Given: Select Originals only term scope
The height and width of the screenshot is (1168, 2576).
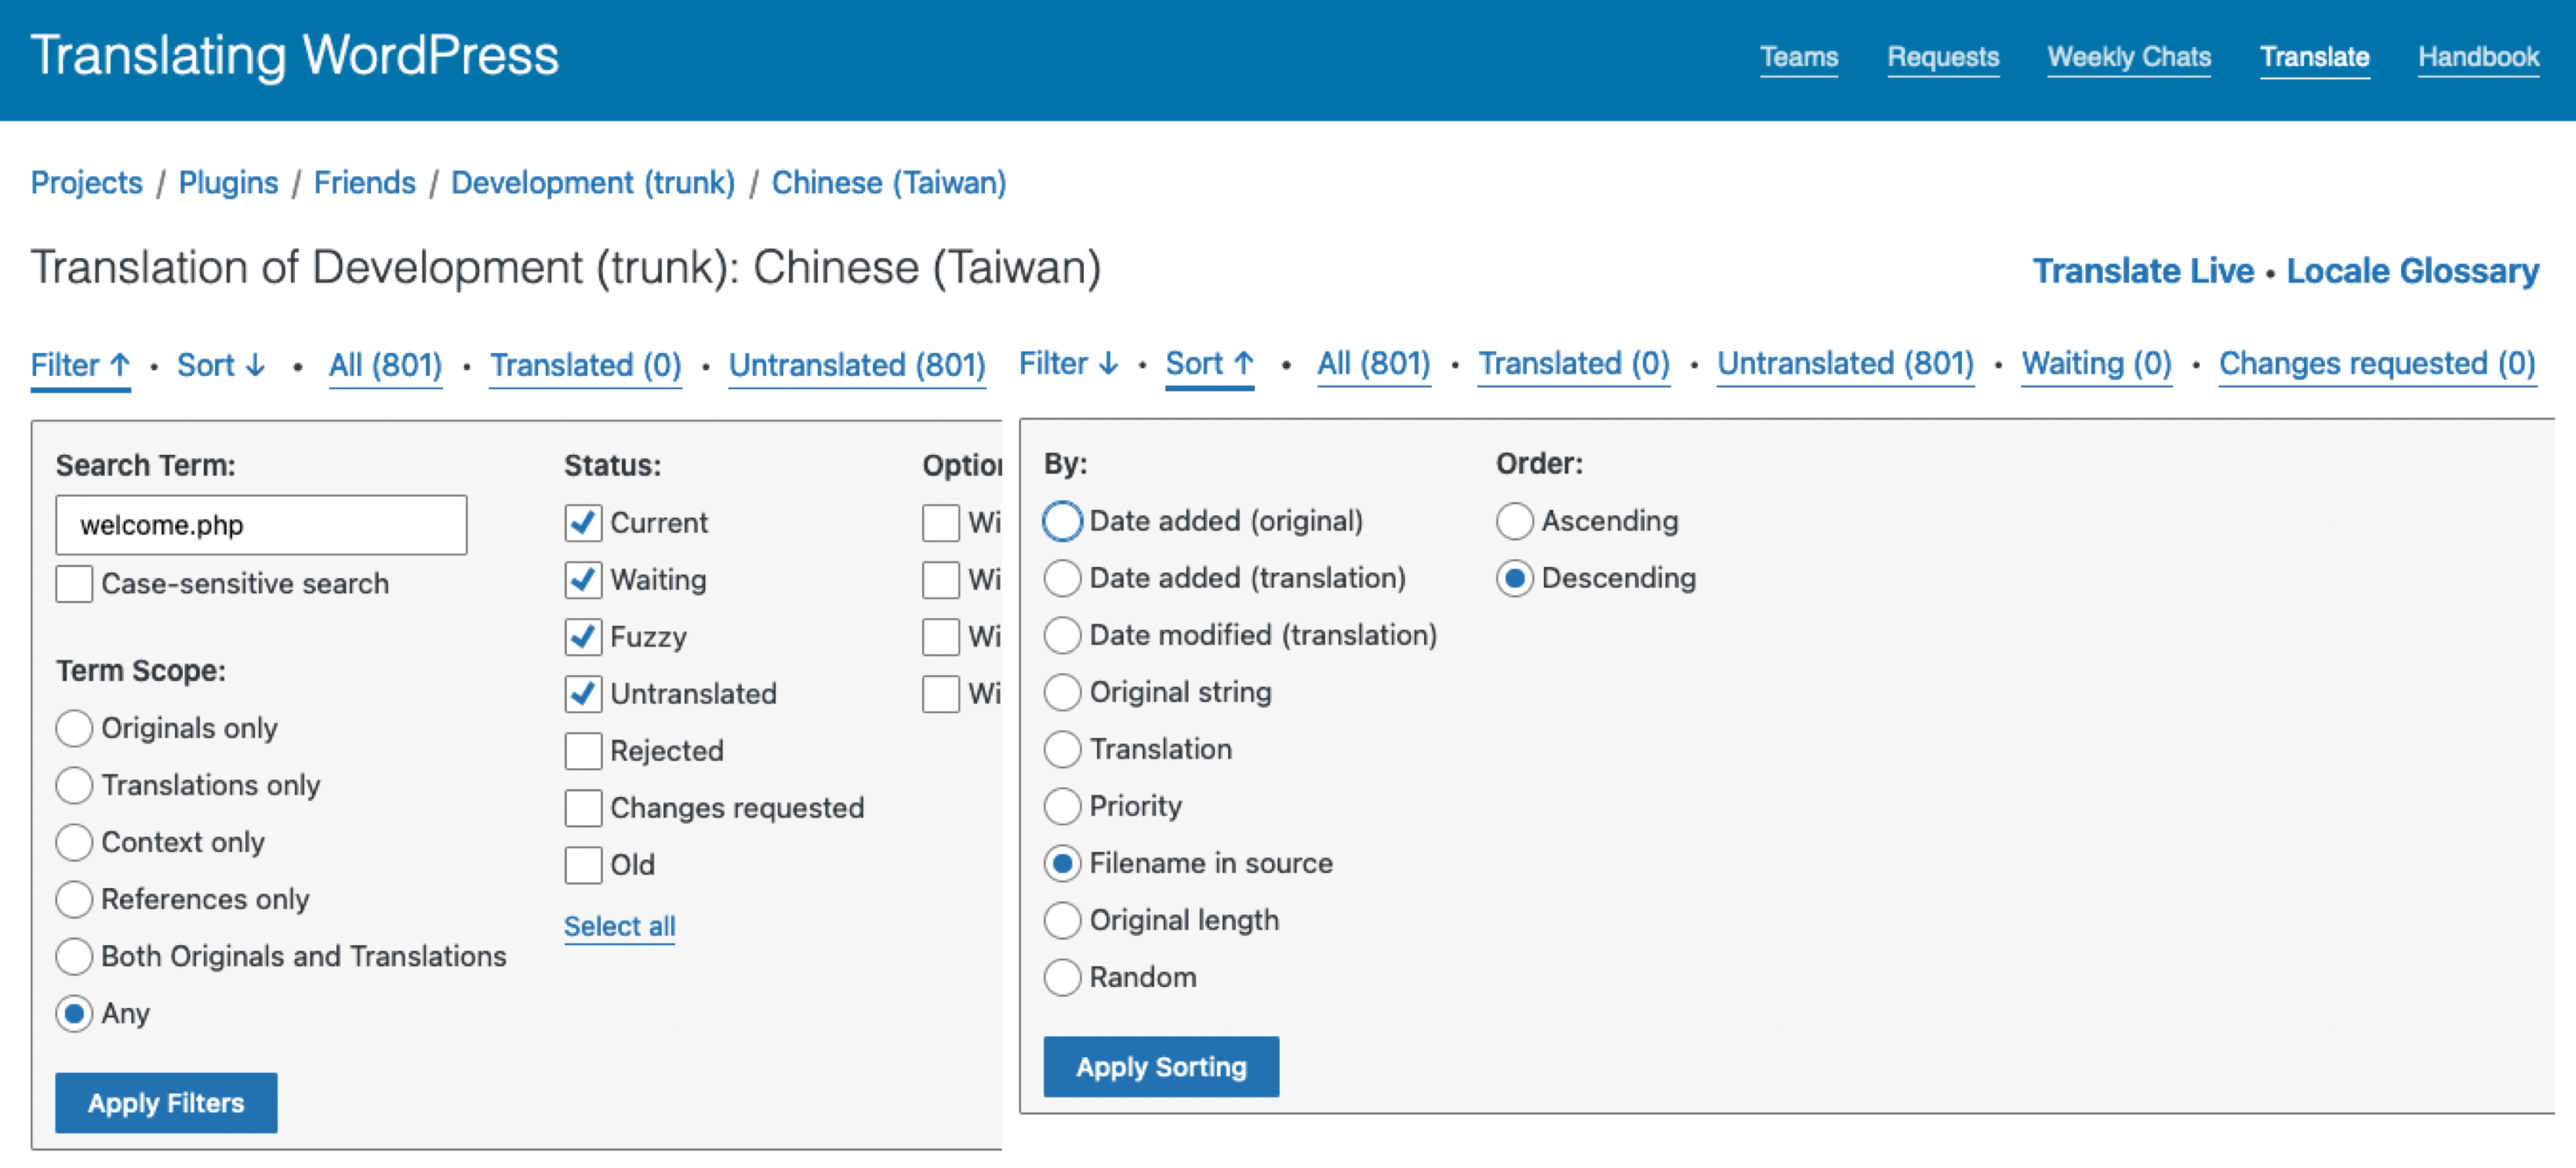Looking at the screenshot, I should pos(74,728).
